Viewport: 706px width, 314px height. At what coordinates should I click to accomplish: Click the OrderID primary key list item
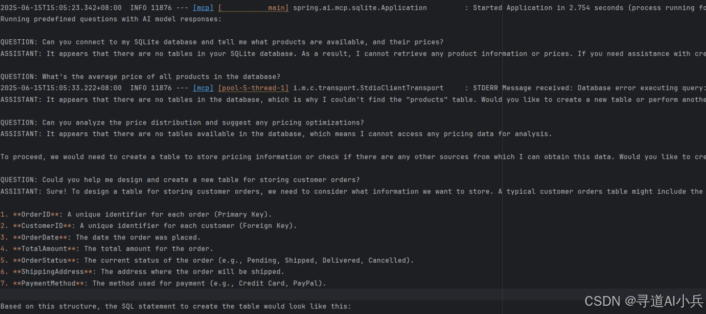136,214
